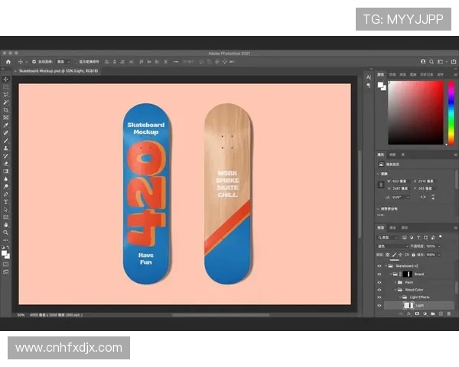459x367 pixels.
Task: Select the Type tool
Action: tap(6, 202)
